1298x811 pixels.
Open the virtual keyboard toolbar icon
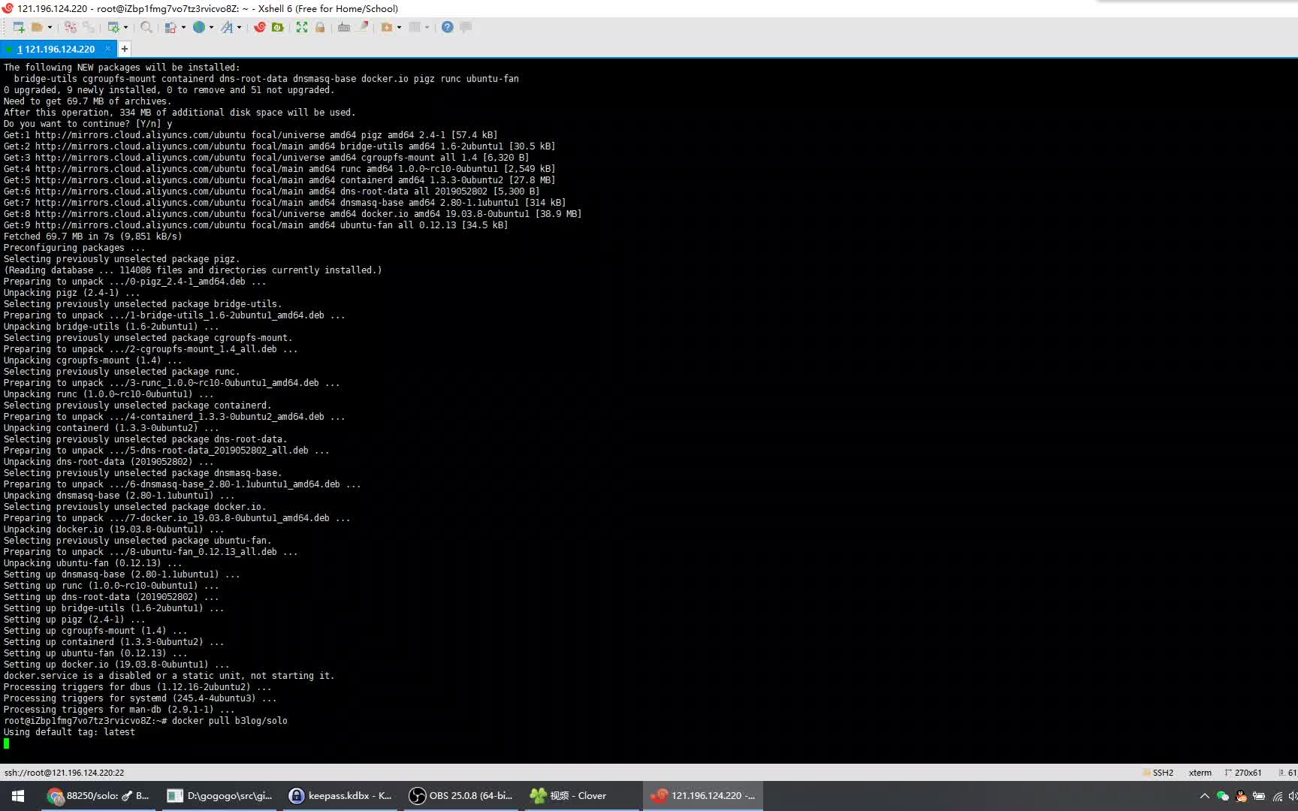click(x=345, y=28)
